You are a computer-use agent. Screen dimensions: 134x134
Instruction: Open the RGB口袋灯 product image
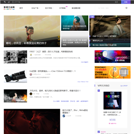112,100
